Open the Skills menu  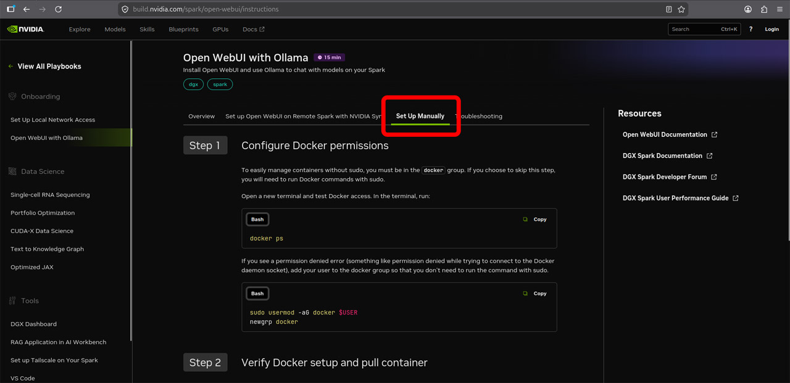(147, 29)
